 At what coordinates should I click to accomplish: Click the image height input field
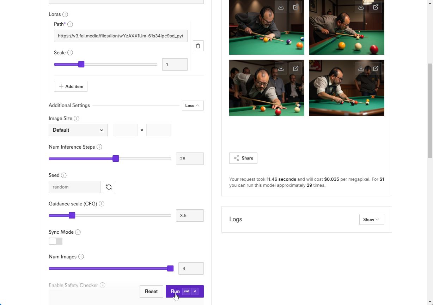pyautogui.click(x=159, y=130)
